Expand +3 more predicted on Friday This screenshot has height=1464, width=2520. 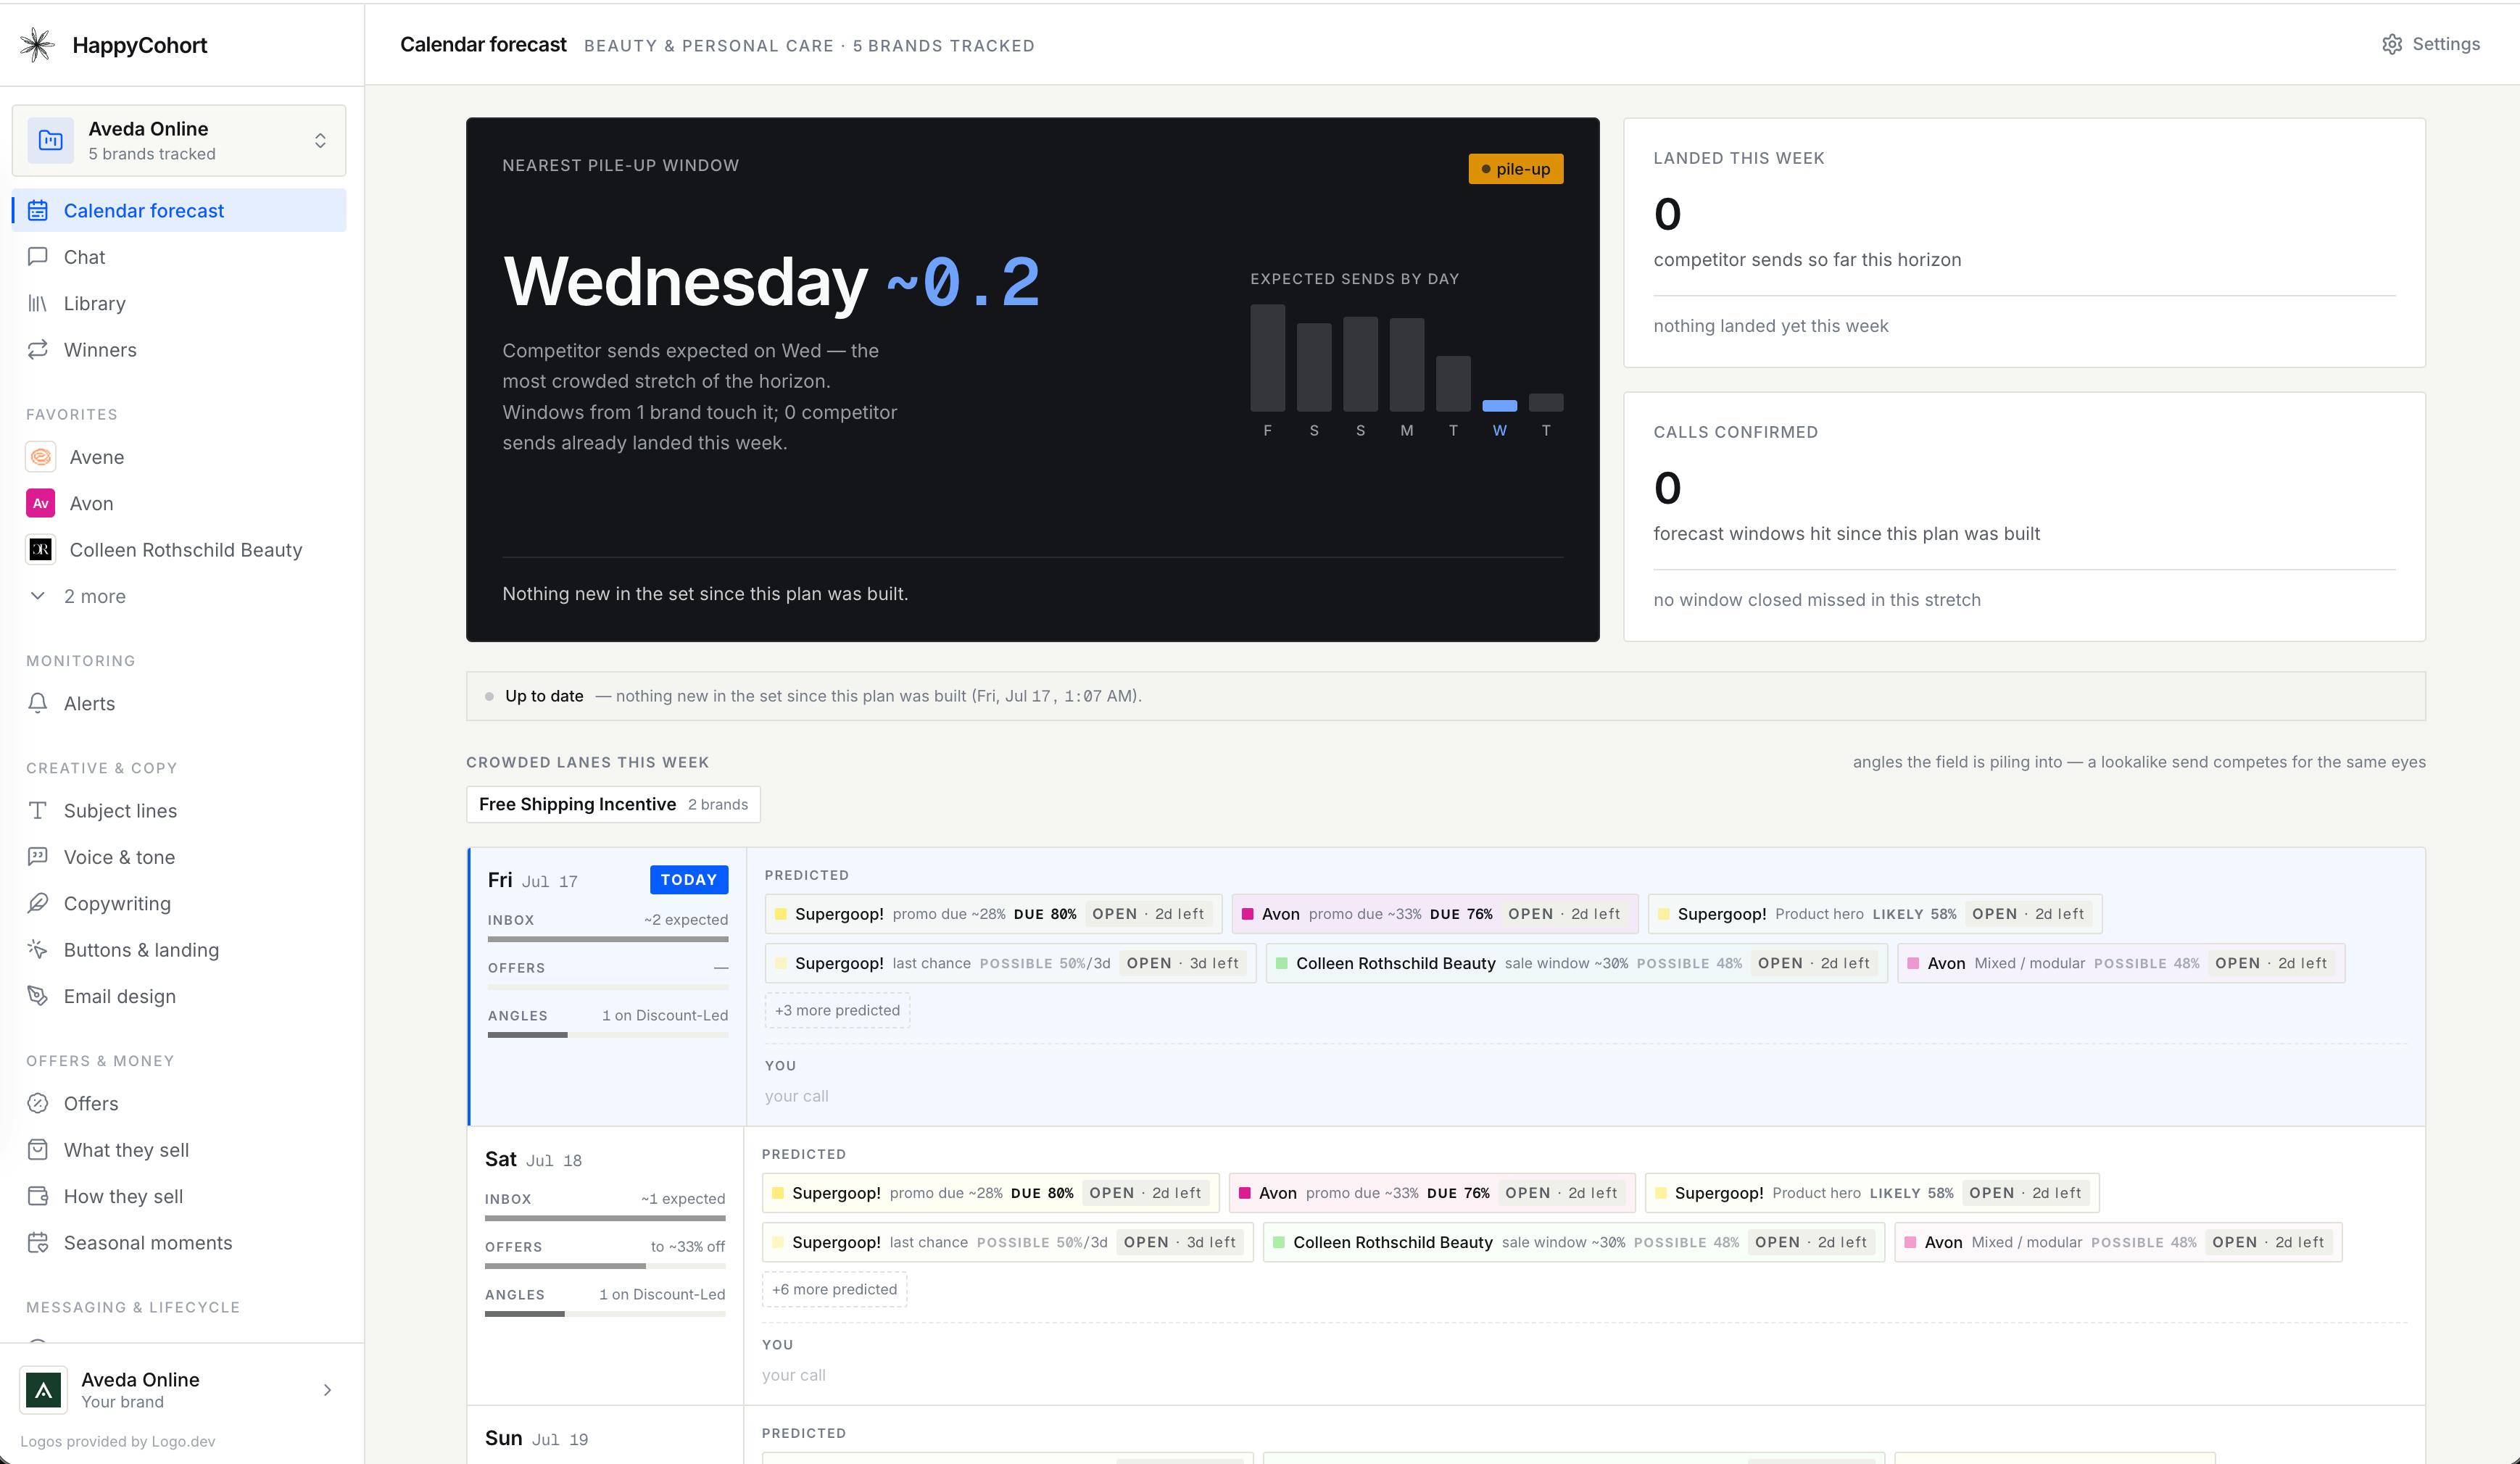(837, 1010)
